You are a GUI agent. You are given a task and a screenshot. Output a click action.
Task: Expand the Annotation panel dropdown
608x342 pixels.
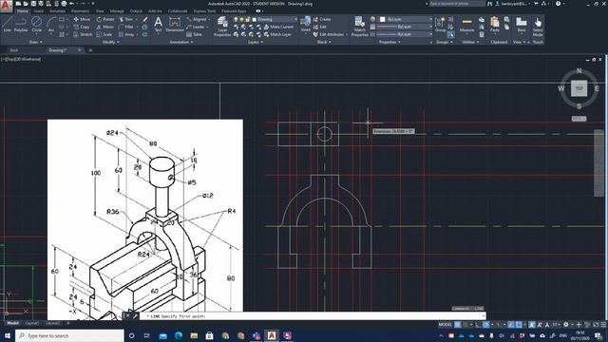coord(181,42)
